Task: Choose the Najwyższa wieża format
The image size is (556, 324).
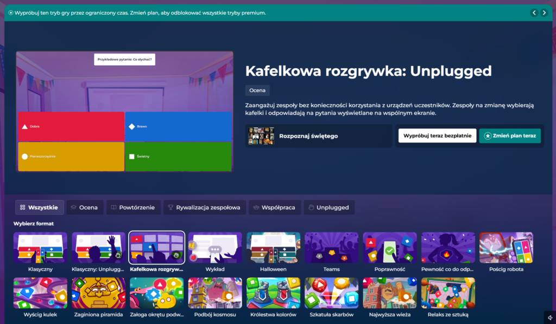Action: (390, 293)
